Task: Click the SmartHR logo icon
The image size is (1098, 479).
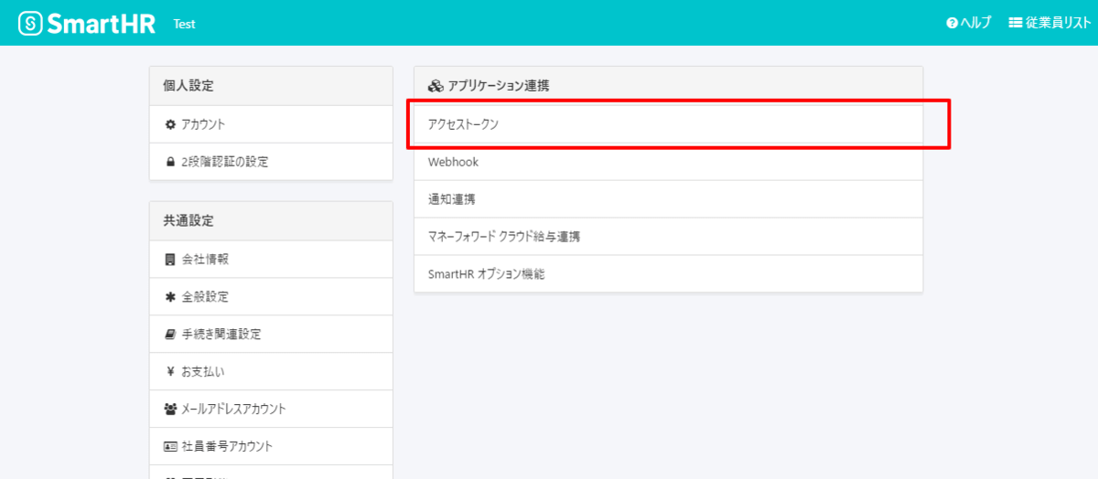Action: click(x=30, y=24)
